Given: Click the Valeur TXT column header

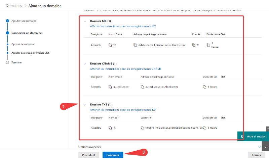Looking at the screenshot, I should (x=147, y=118).
